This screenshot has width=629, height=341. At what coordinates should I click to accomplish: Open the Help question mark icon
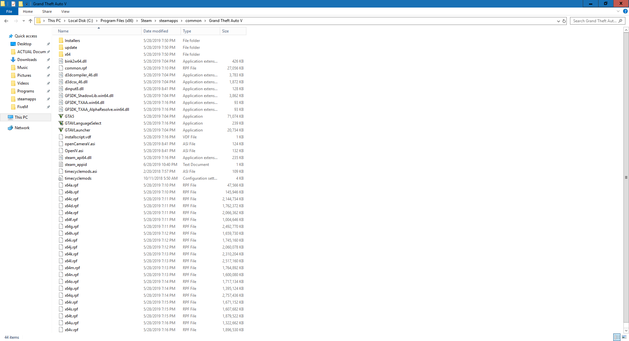point(625,11)
